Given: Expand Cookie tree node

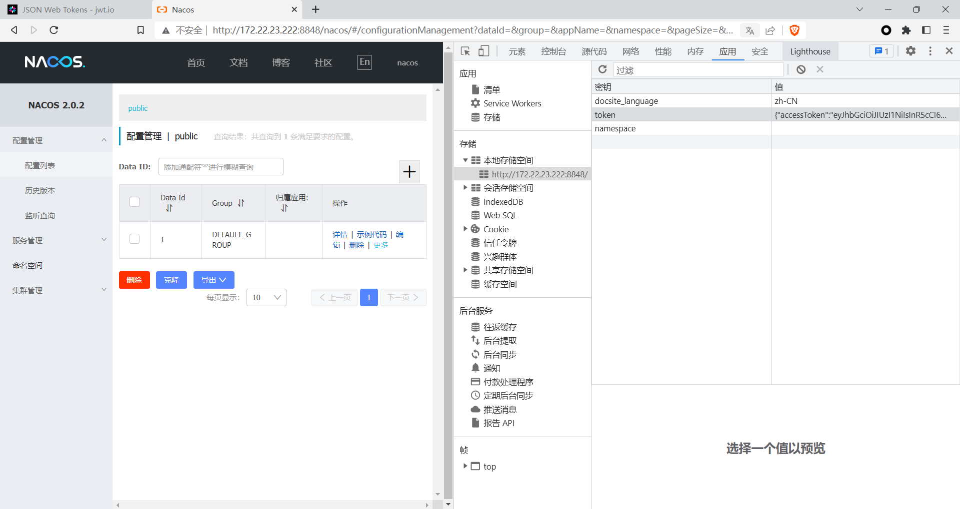Looking at the screenshot, I should tap(465, 229).
